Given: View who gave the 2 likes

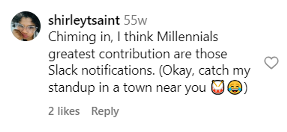Looking at the screenshot, I should pos(64,111).
